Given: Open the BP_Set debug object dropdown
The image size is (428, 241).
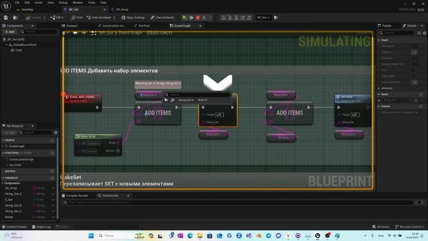Looking at the screenshot, I should [263, 17].
